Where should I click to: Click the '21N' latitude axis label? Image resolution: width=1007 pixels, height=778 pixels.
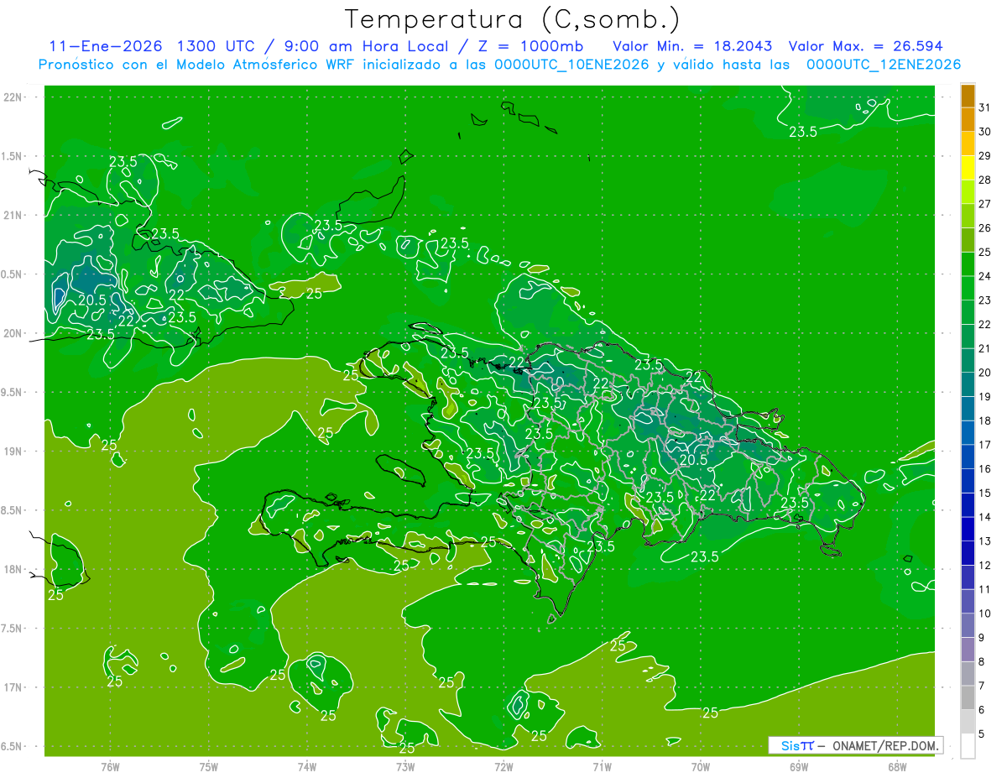coord(13,215)
